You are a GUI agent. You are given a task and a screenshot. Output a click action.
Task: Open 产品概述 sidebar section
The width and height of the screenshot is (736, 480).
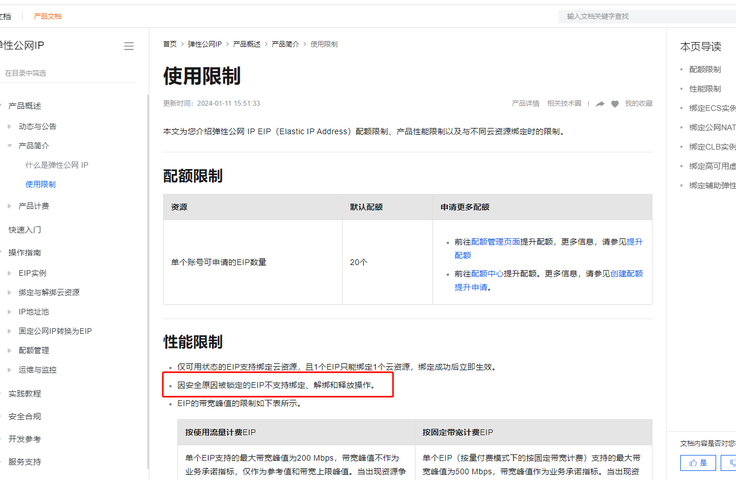[x=24, y=106]
